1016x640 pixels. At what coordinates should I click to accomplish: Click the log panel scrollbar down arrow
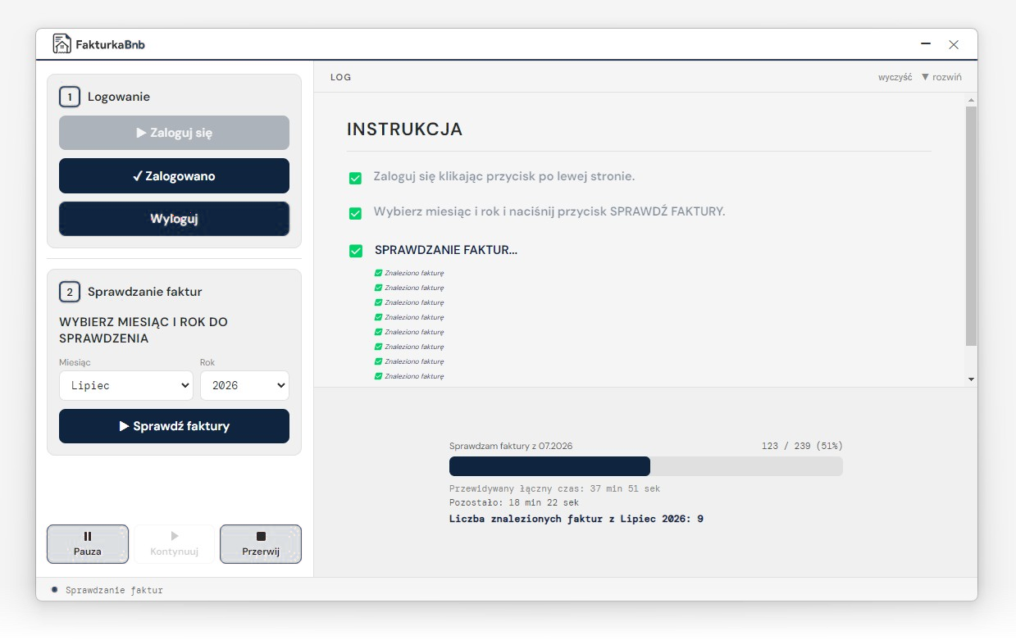[x=972, y=379]
